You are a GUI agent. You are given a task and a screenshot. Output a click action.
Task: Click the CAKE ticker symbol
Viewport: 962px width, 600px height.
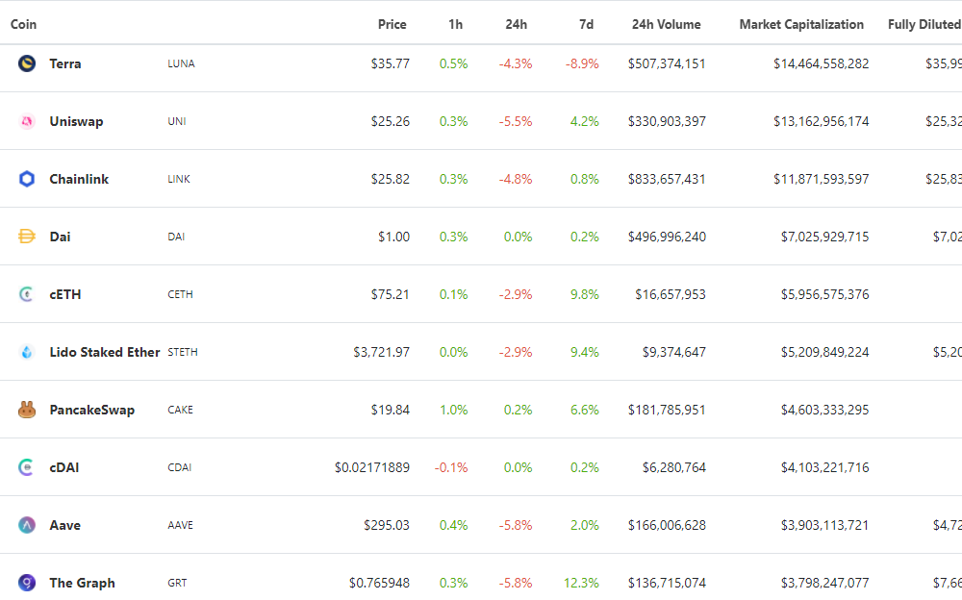[x=181, y=410]
